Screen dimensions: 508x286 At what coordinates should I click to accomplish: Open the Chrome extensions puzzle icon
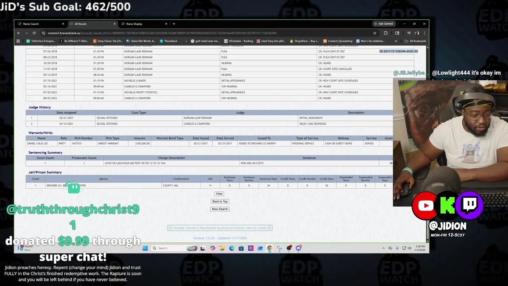coord(385,33)
